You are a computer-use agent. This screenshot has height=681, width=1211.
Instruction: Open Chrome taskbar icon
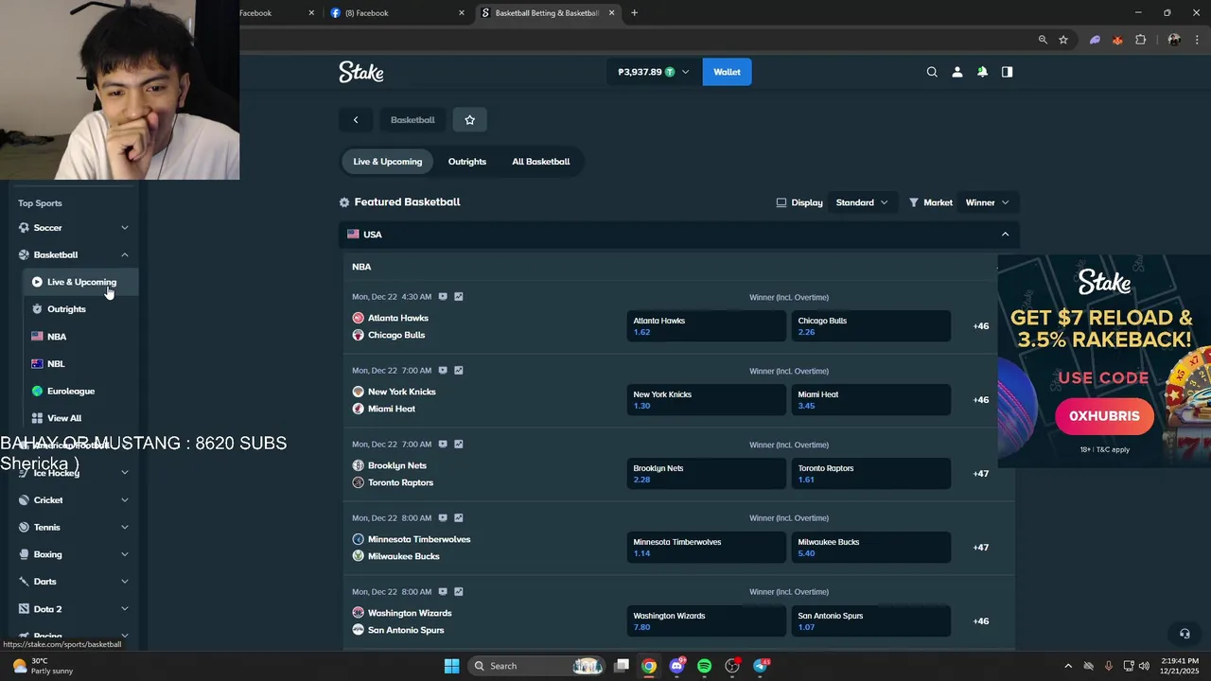(649, 666)
